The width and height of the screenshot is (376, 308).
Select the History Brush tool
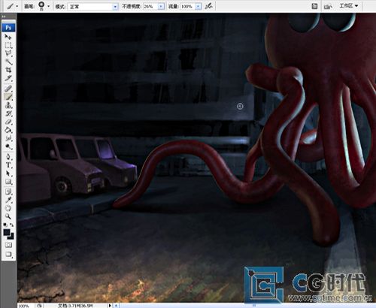click(8, 113)
